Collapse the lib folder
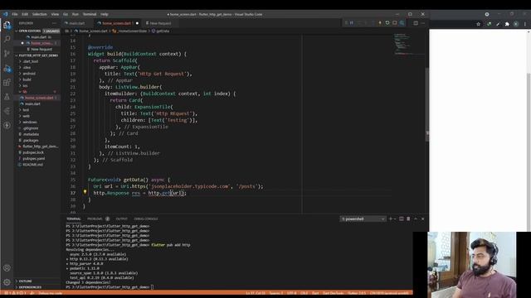The width and height of the screenshot is (531, 298). [37, 92]
